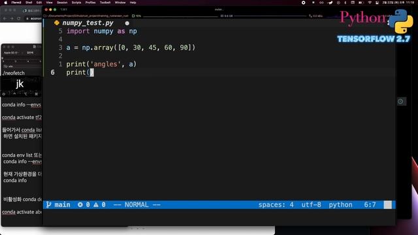418x235 pixels.
Task: Open the Scripts menu
Action: (76, 3)
